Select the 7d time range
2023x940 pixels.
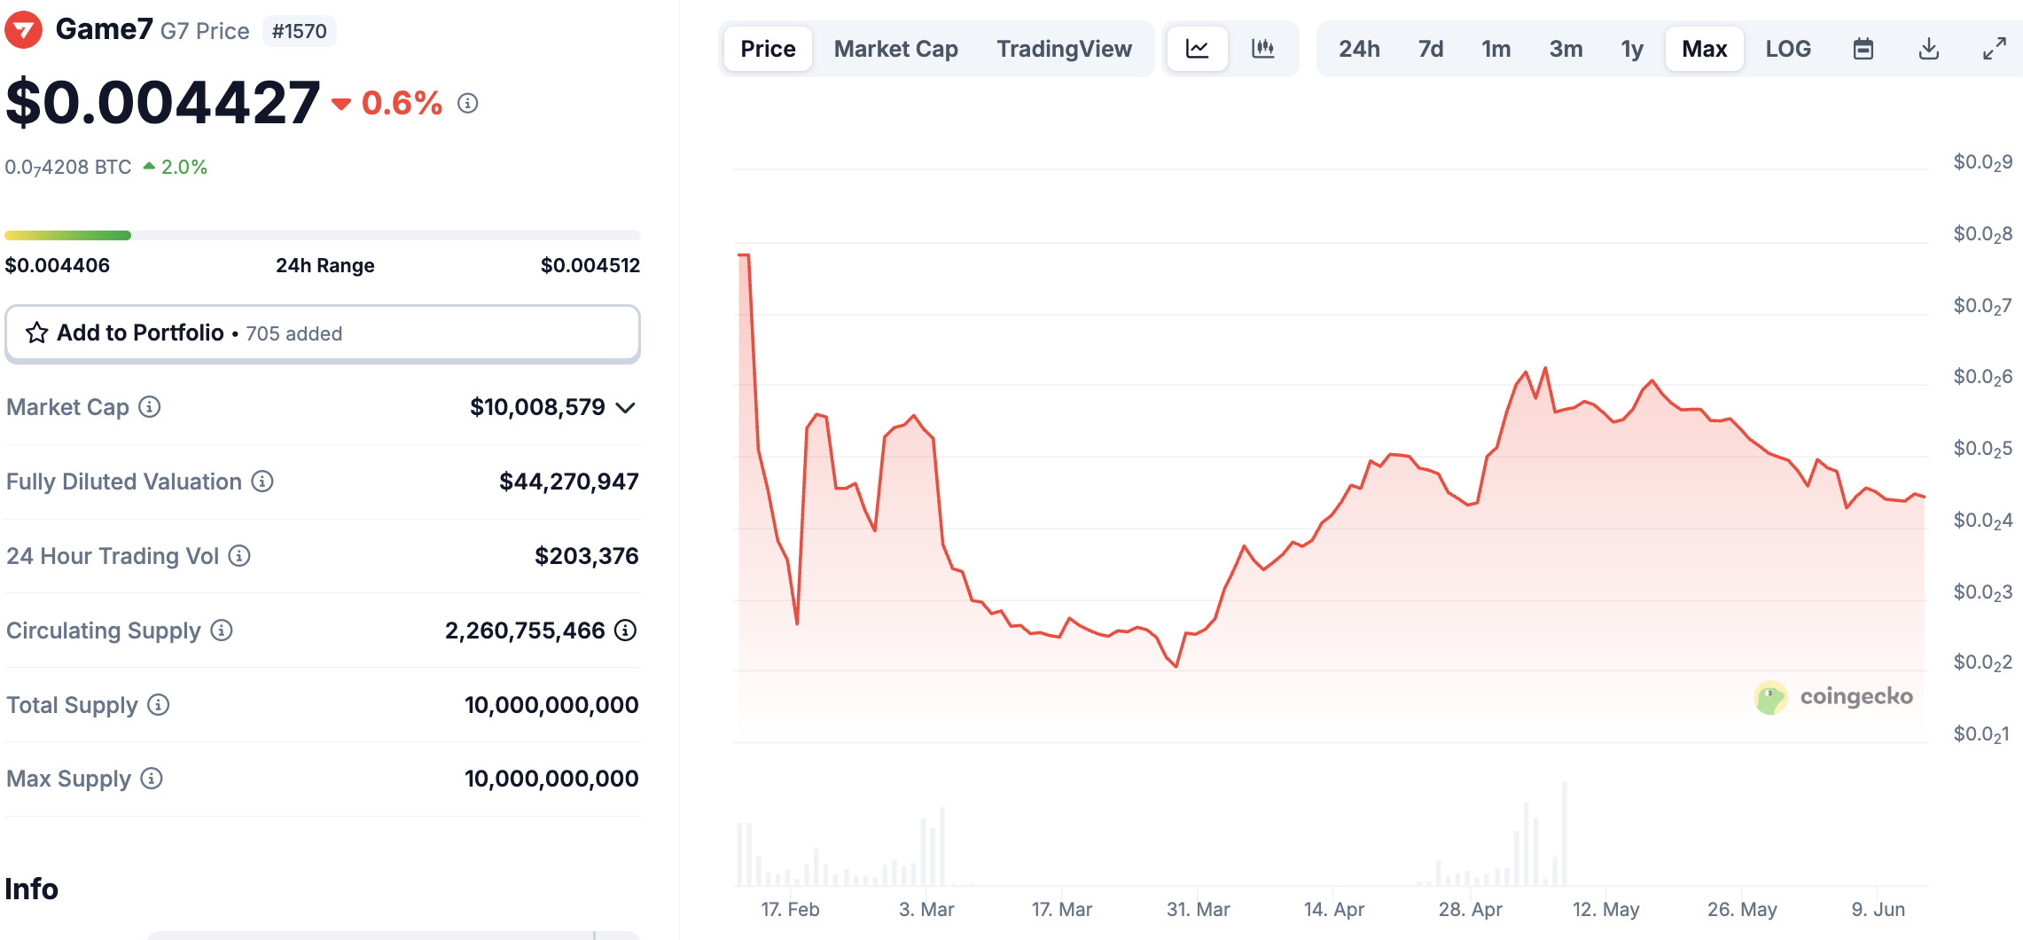(1431, 49)
